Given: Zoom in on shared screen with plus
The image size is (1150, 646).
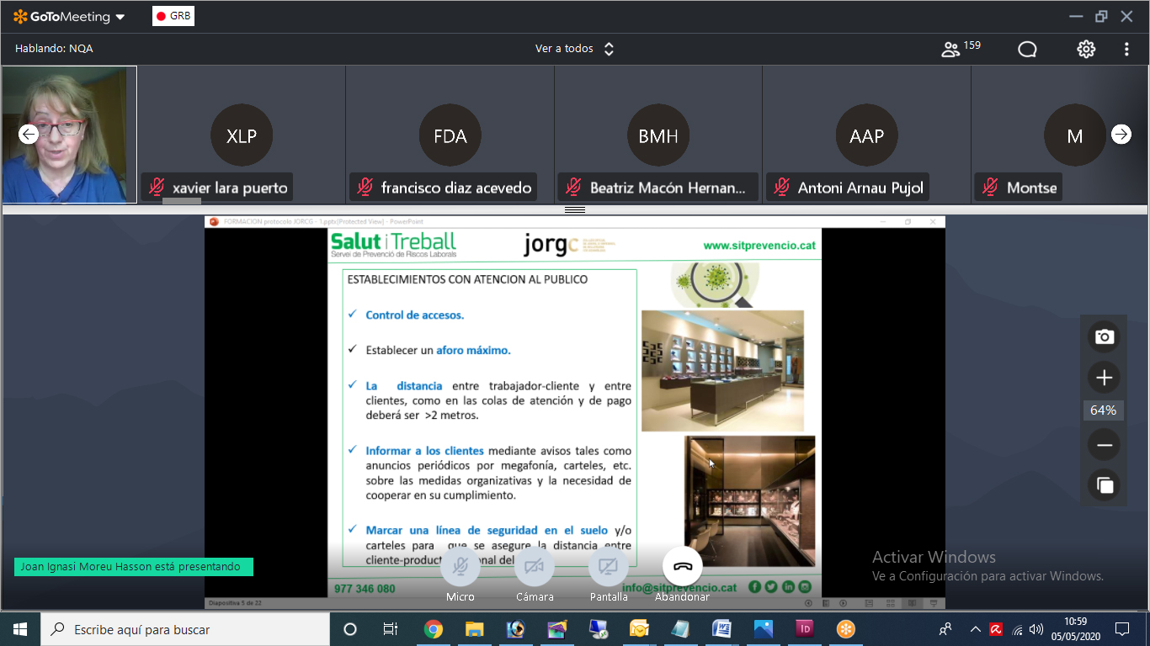Looking at the screenshot, I should 1105,379.
